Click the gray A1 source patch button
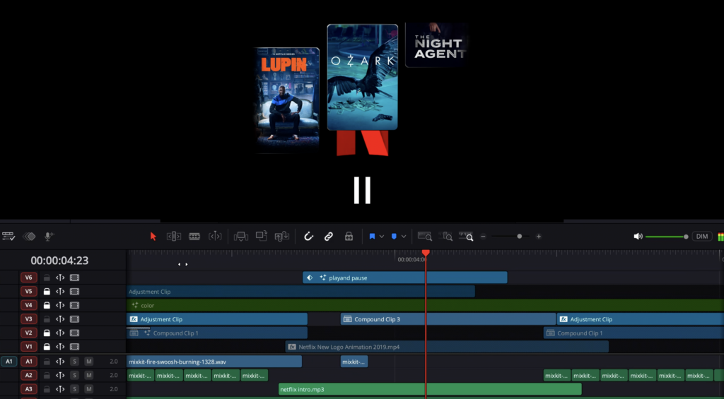724x399 pixels. pos(8,362)
